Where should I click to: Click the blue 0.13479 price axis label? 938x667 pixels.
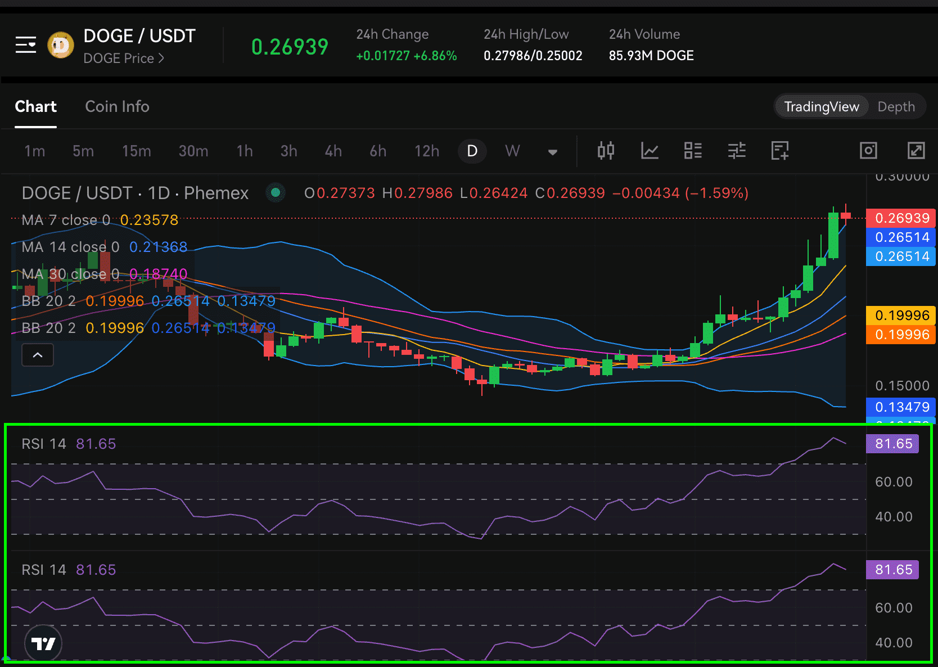pos(901,407)
